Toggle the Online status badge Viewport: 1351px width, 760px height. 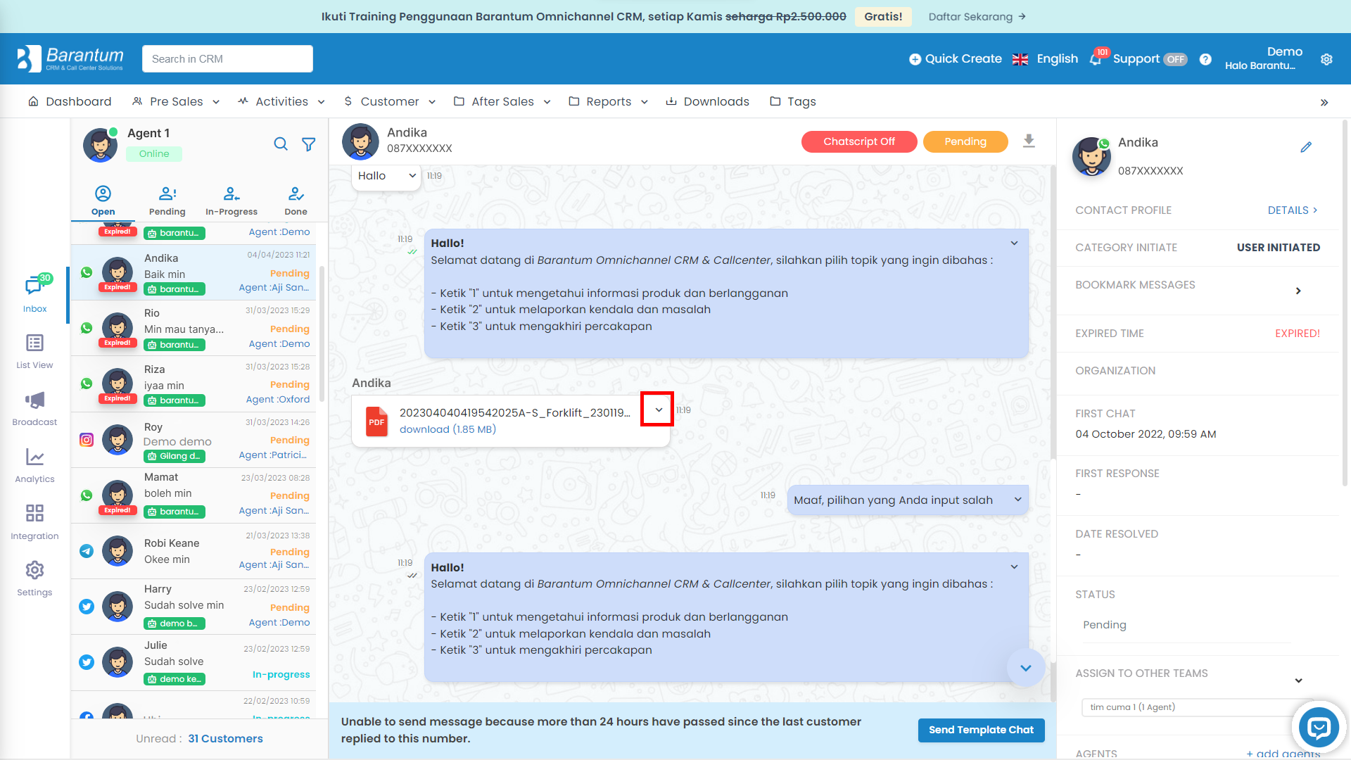click(154, 153)
